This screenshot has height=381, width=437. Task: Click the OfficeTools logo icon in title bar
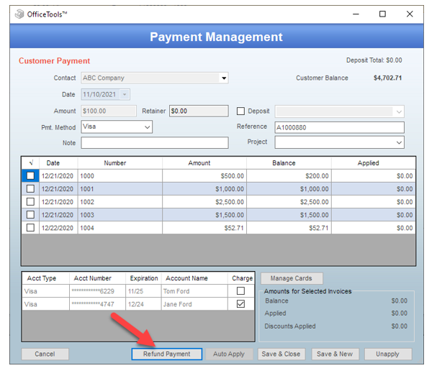pos(19,14)
